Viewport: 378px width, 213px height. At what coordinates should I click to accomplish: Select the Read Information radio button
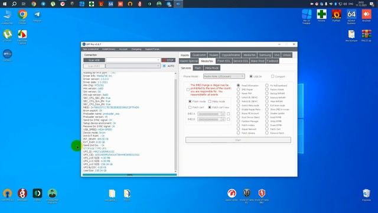(238, 85)
